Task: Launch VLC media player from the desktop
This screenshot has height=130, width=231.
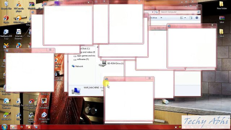Action: tap(19, 6)
